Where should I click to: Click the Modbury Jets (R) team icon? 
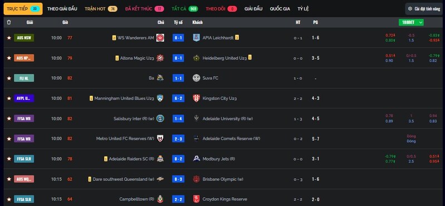(197, 159)
